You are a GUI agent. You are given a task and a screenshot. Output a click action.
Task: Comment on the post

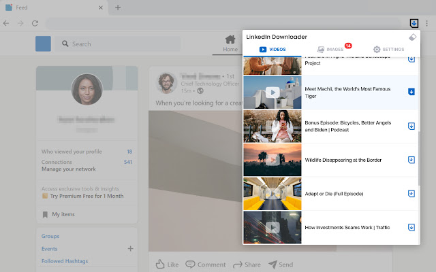click(205, 265)
